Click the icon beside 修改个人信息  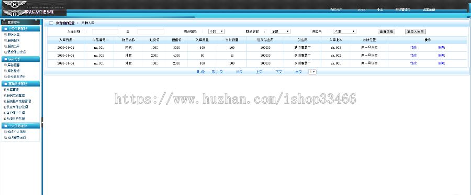pos(5,132)
